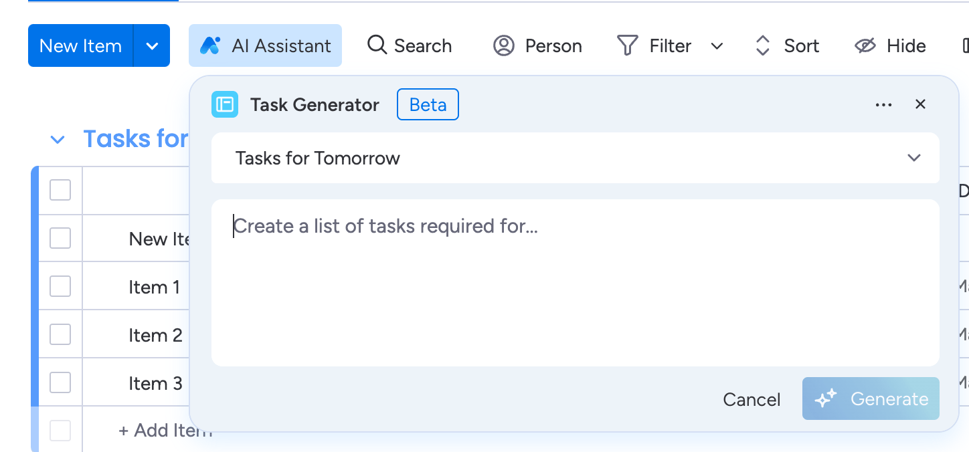Click the New Item button

[x=80, y=45]
